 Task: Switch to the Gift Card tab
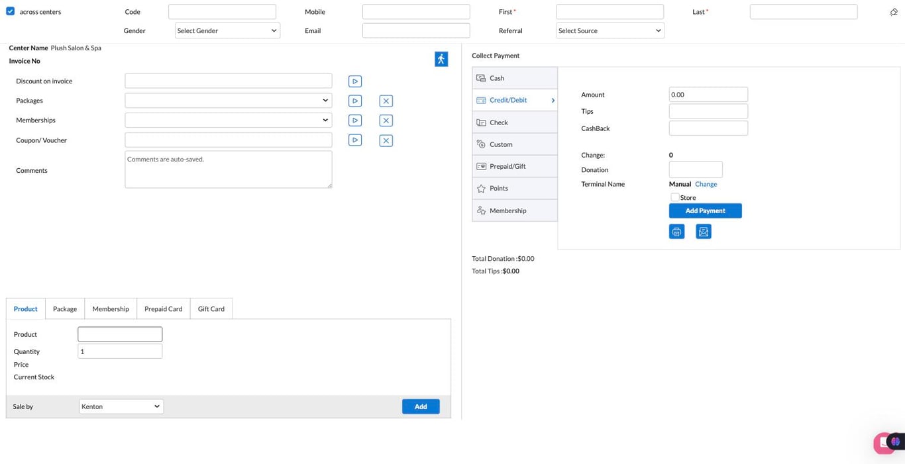coord(211,309)
